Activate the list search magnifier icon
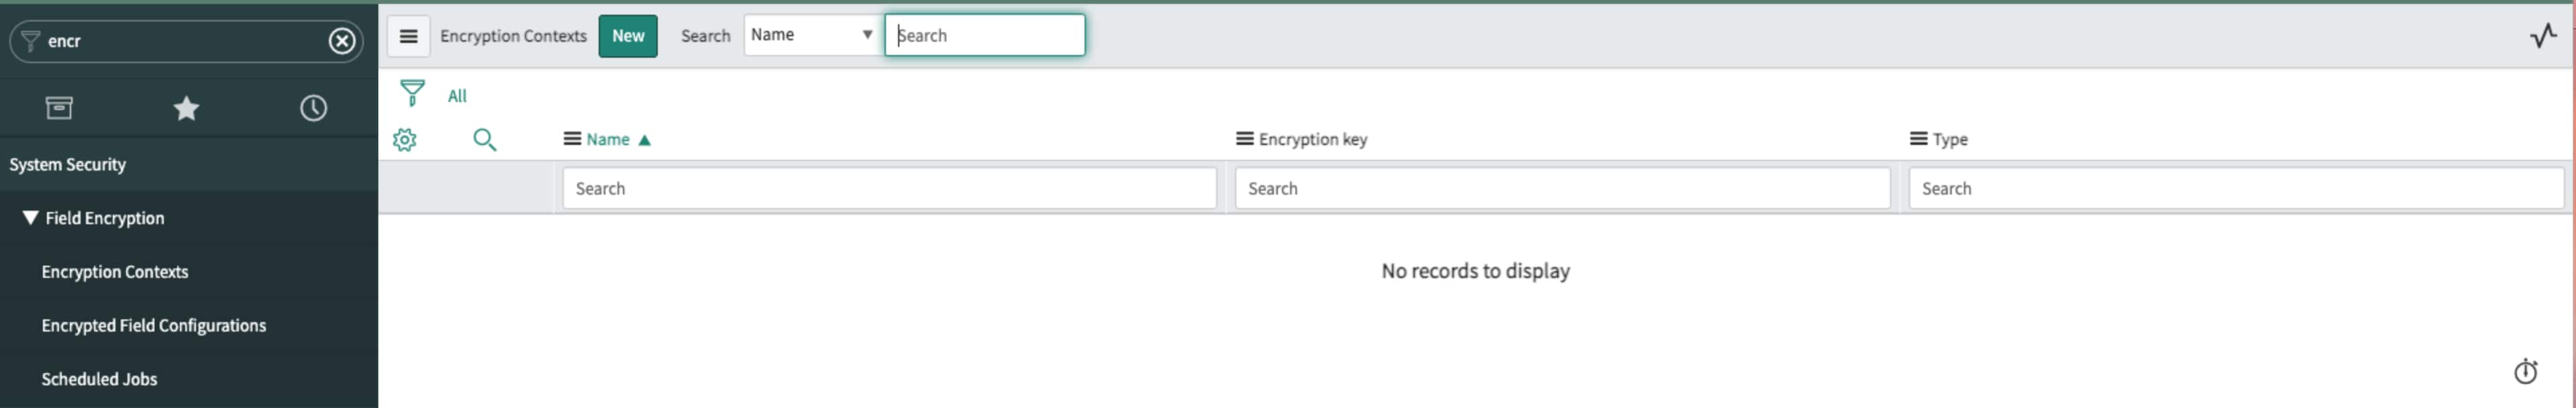This screenshot has width=2576, height=408. click(x=486, y=140)
